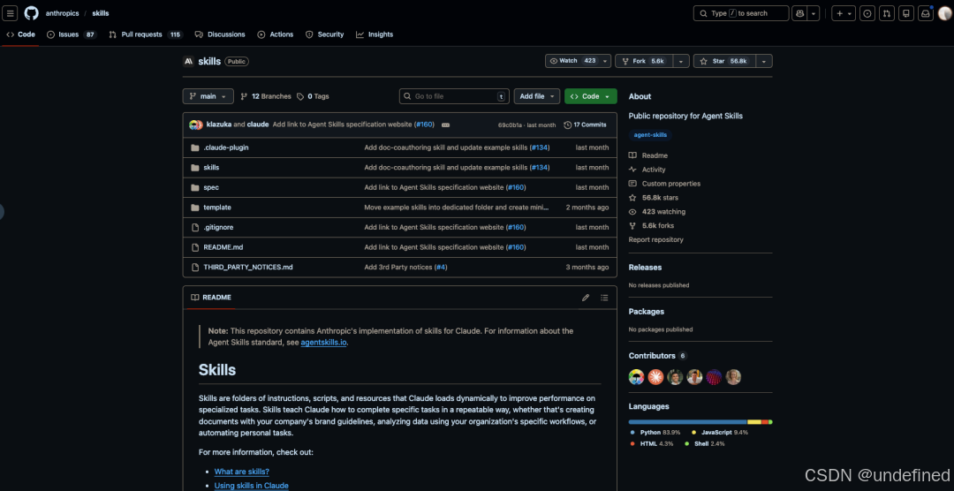Open the main branch selector dropdown
The height and width of the screenshot is (491, 954).
(208, 96)
